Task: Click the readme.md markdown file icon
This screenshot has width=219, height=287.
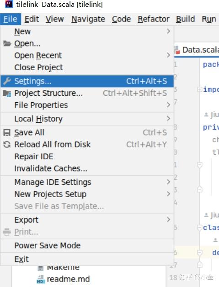Action: 41,279
